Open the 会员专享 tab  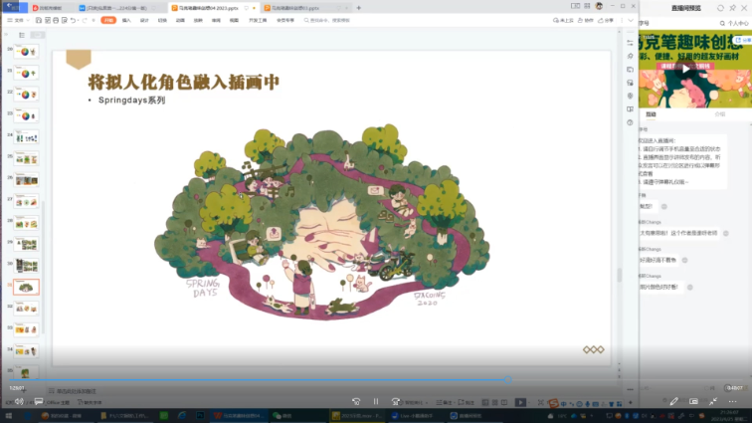click(x=285, y=20)
